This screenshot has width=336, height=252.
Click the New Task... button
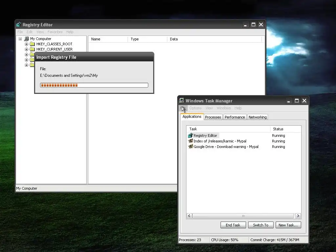(288, 225)
